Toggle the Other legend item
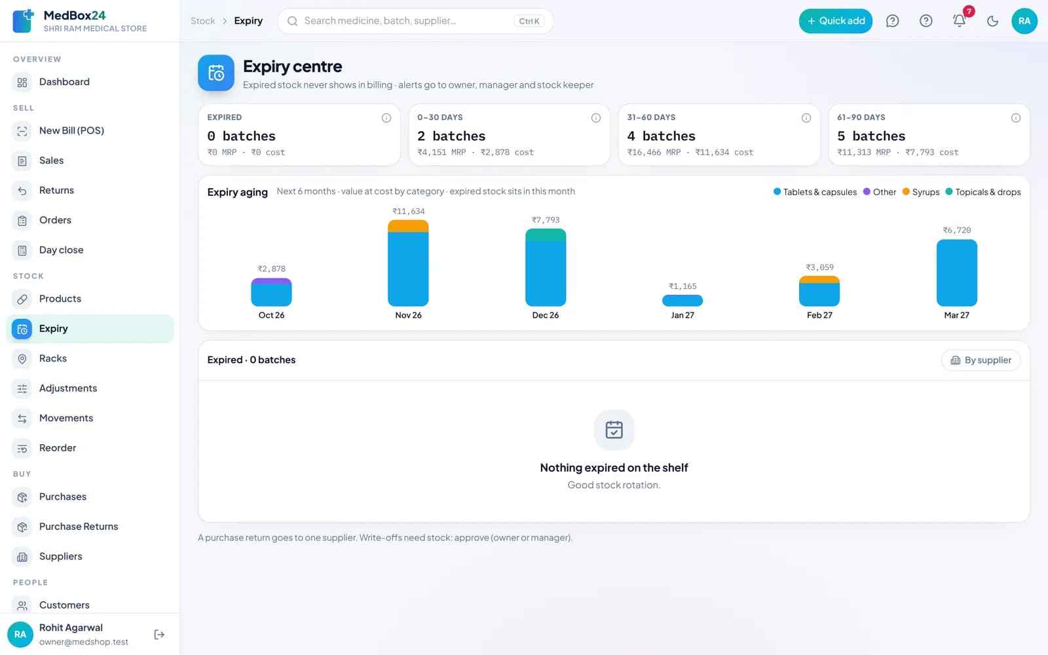 click(880, 192)
